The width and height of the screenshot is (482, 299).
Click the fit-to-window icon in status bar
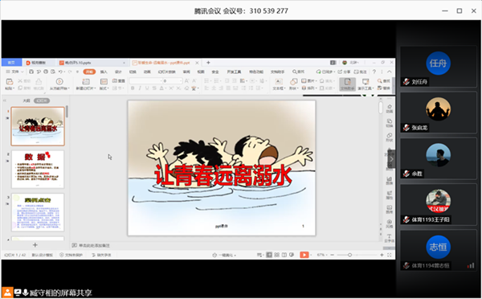(389, 255)
